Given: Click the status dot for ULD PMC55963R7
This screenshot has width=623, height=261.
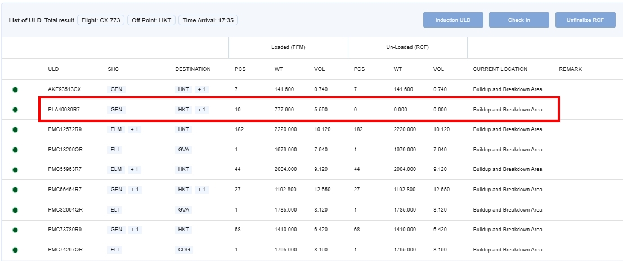Looking at the screenshot, I should (15, 170).
